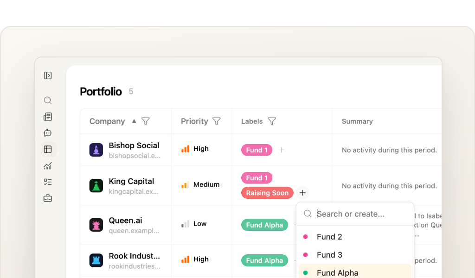Image resolution: width=475 pixels, height=278 pixels.
Task: Focus the Search or create field
Action: pos(363,214)
